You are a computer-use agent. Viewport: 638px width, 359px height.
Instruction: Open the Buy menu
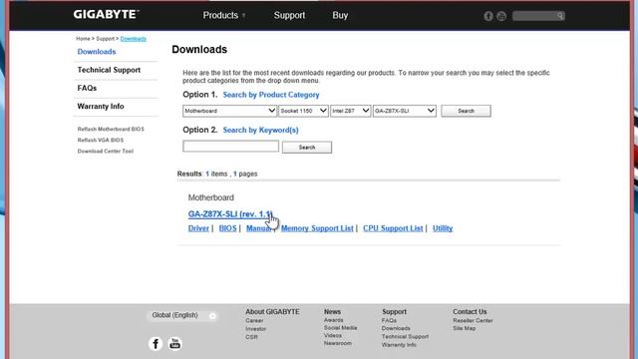click(340, 16)
